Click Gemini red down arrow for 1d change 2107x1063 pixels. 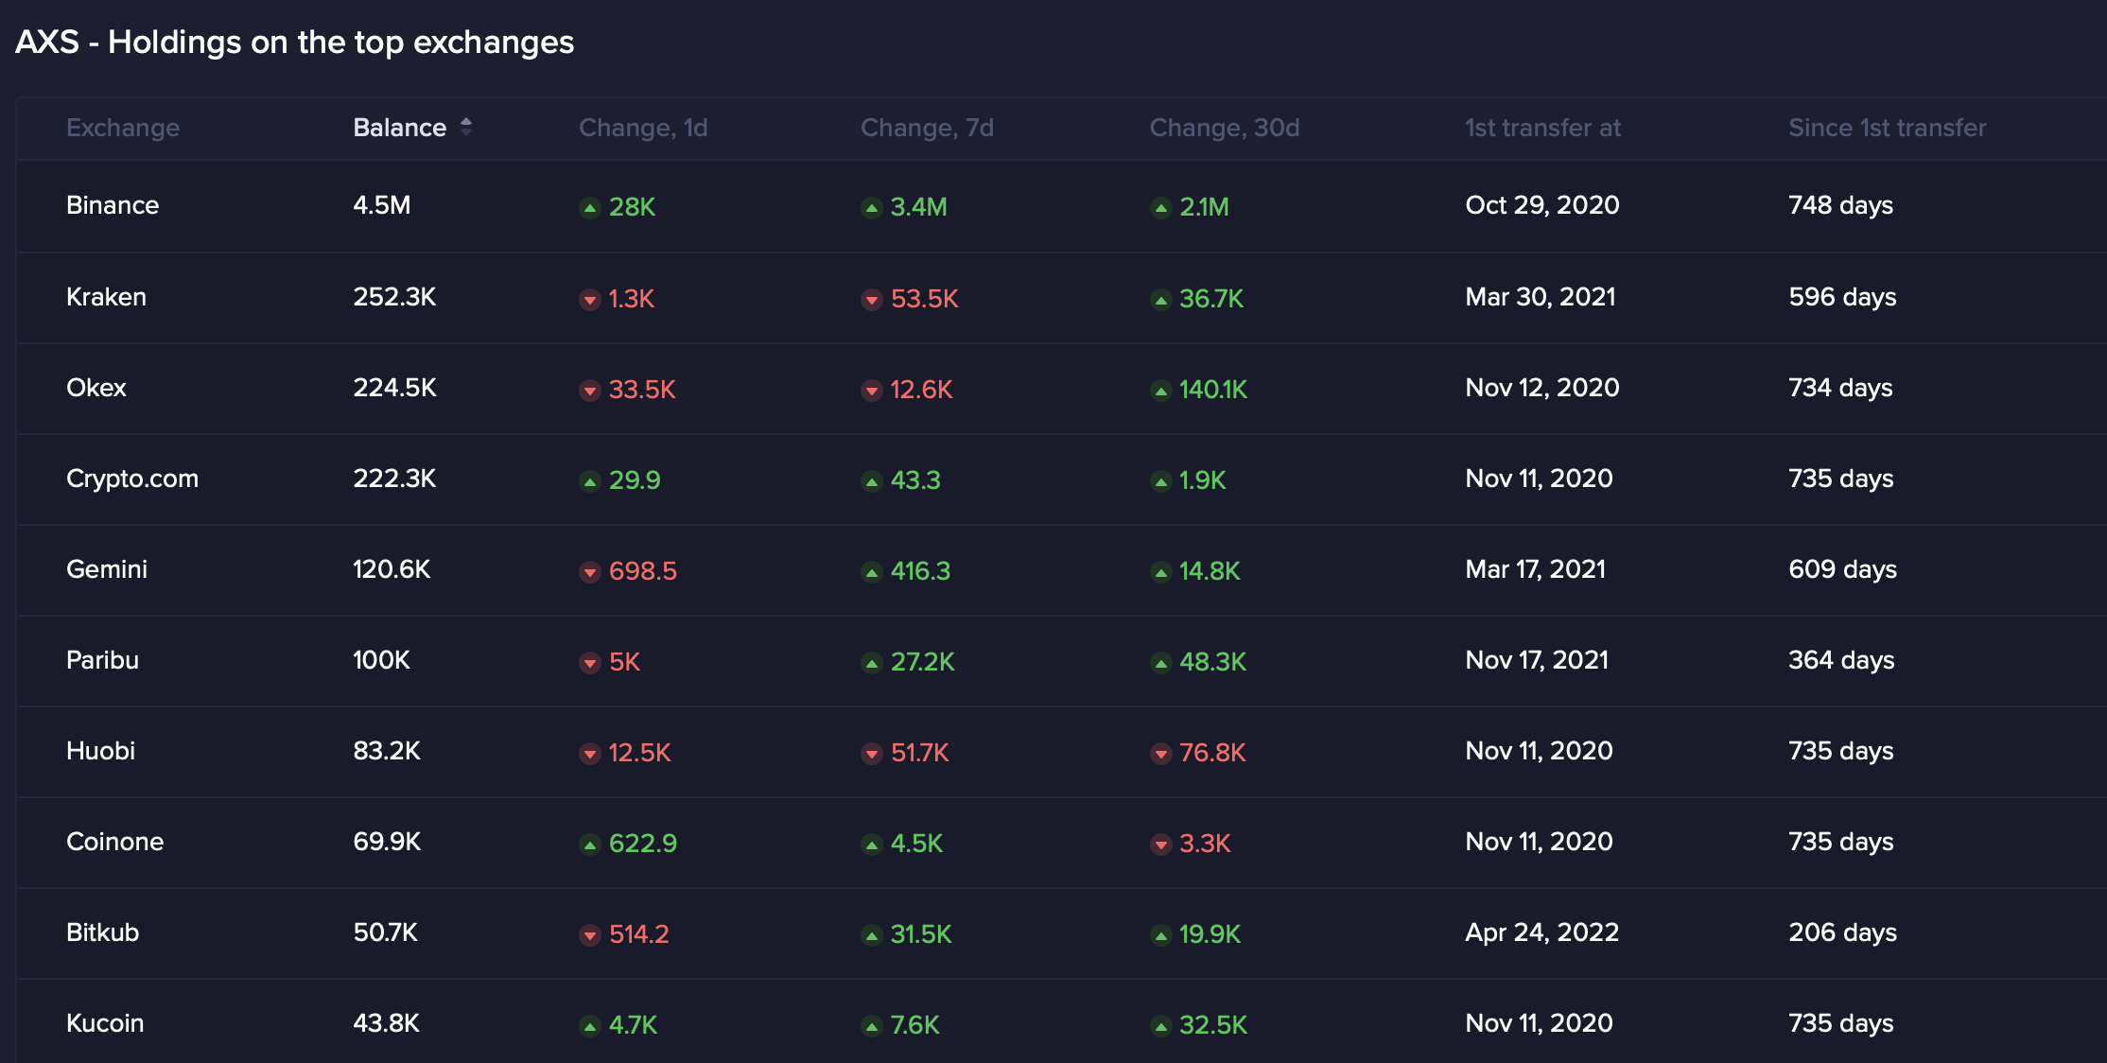(590, 572)
